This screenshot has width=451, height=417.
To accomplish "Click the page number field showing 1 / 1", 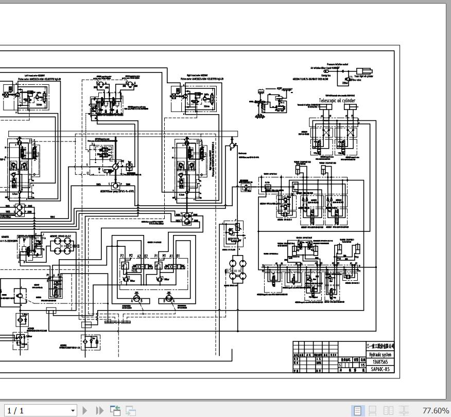I will point(36,410).
